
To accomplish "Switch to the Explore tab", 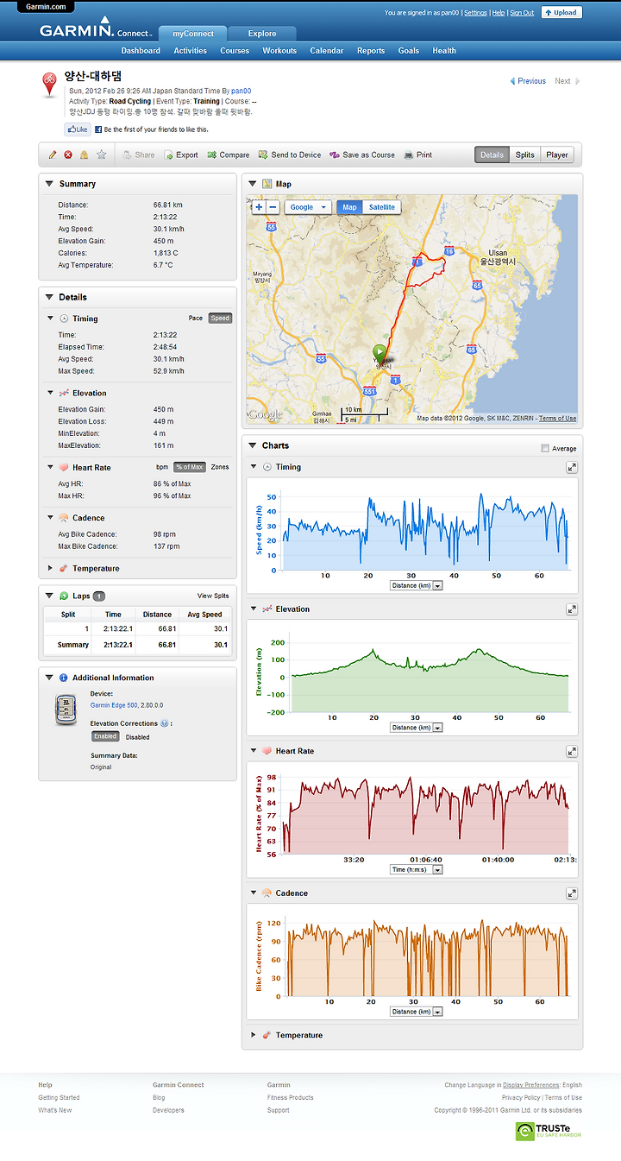I will [x=262, y=34].
